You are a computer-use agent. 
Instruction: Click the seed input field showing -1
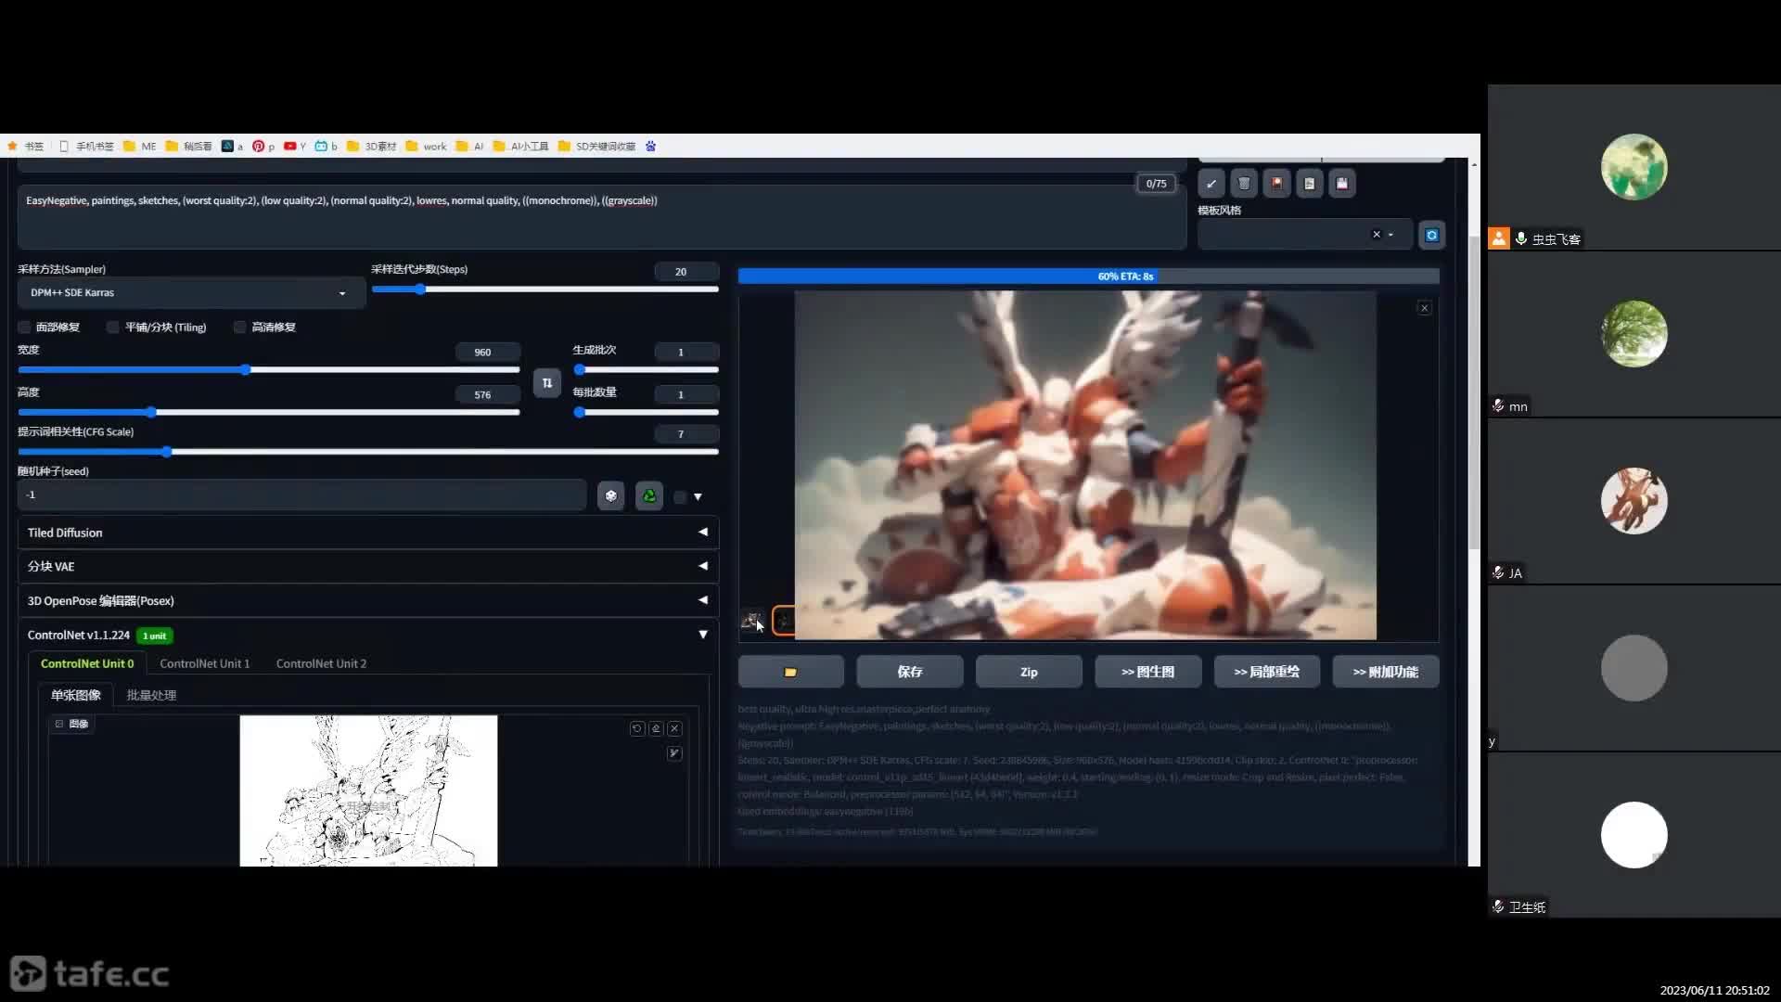(301, 495)
